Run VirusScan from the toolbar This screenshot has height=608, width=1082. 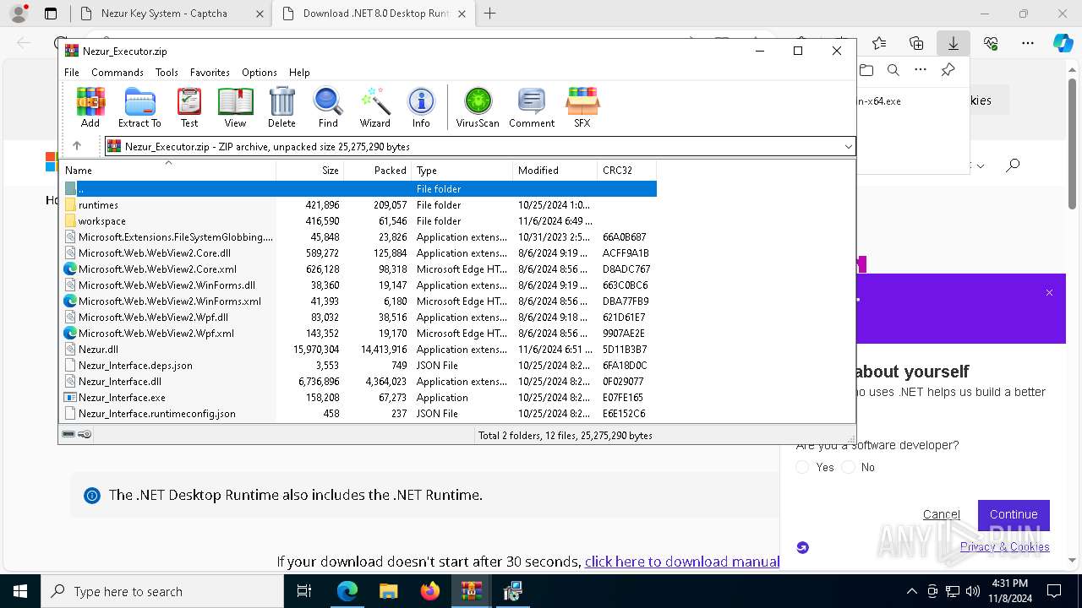(x=478, y=107)
